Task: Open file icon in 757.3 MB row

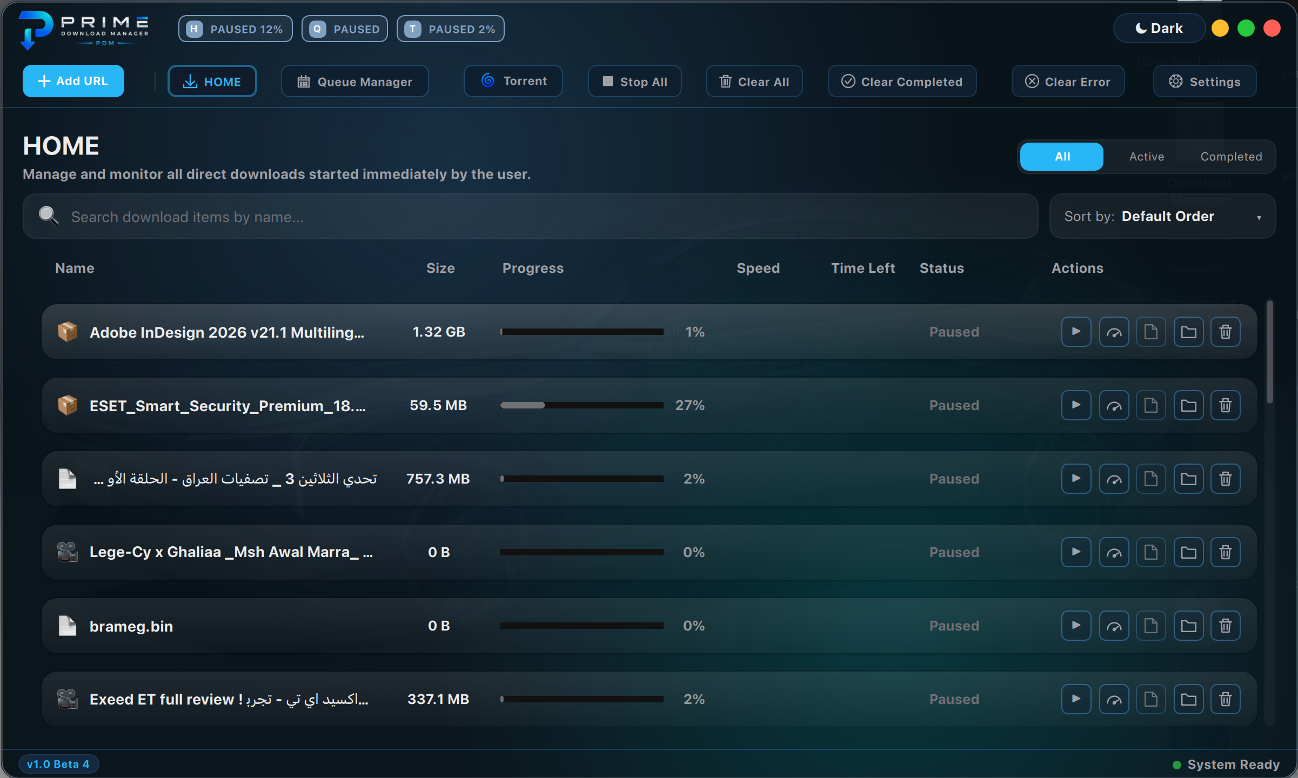Action: [x=1151, y=479]
